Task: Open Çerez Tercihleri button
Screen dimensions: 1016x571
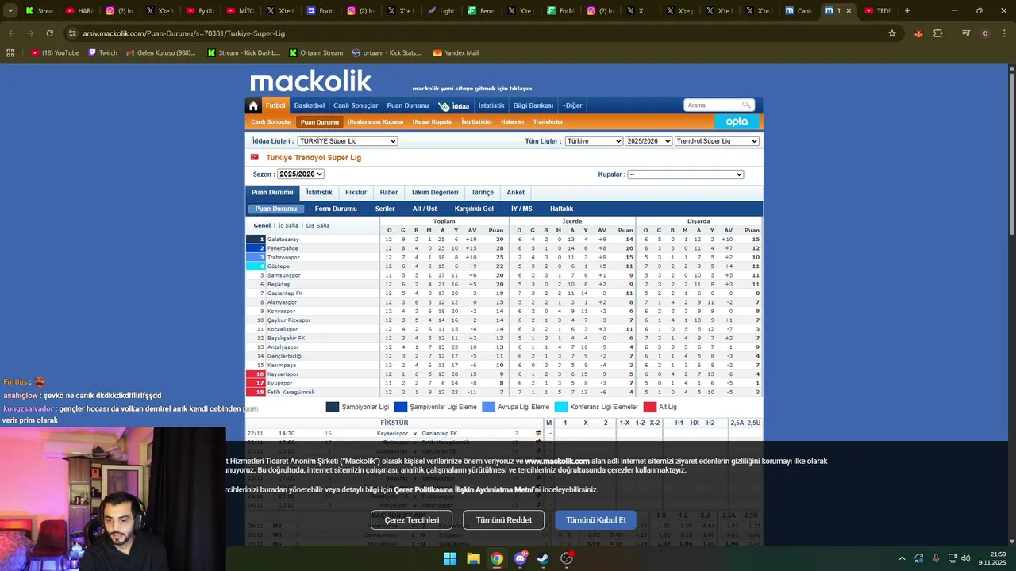Action: tap(412, 520)
